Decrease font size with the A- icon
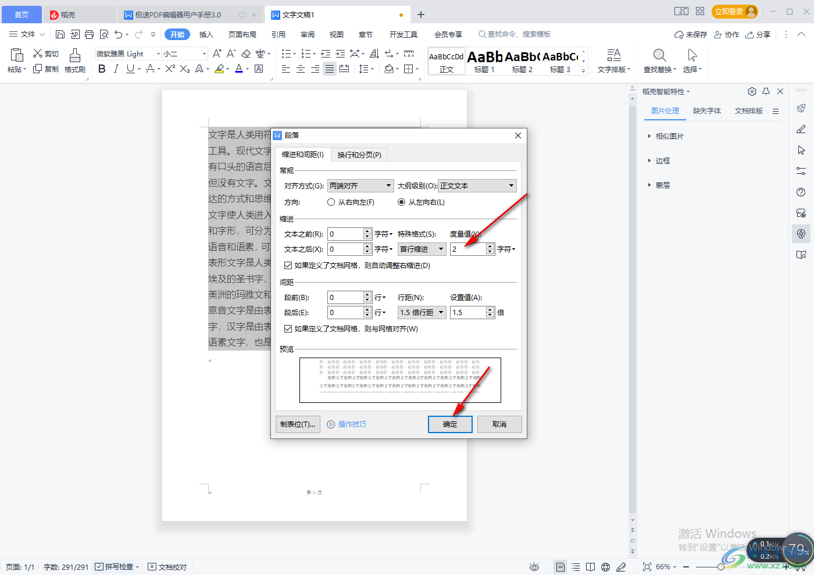The image size is (814, 575). pos(231,53)
